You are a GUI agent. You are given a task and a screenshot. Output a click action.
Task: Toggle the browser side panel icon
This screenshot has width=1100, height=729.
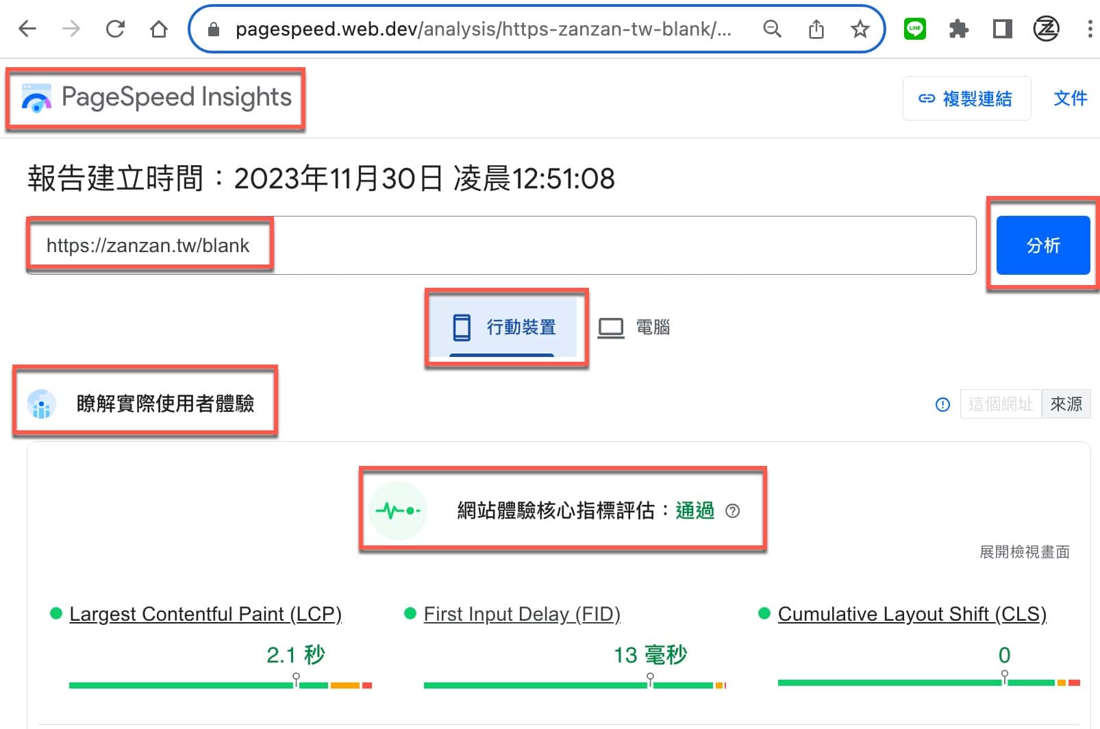coord(1002,29)
